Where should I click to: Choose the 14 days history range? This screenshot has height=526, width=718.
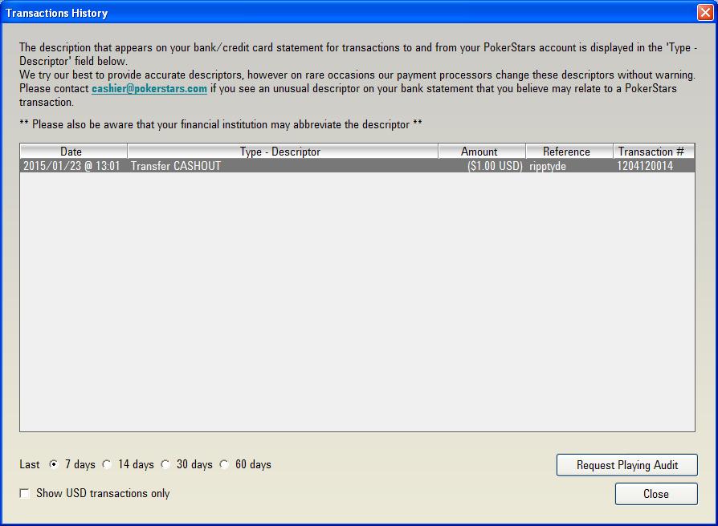point(107,464)
